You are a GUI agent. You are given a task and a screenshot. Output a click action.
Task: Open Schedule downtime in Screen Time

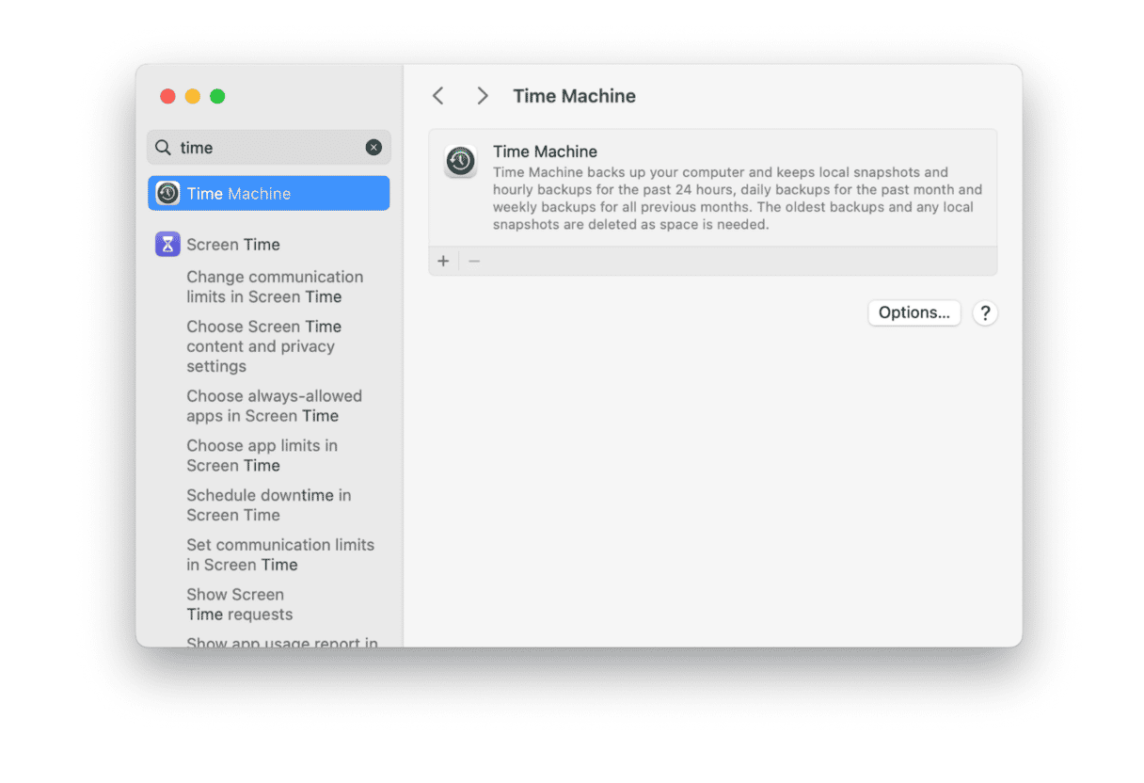(268, 505)
